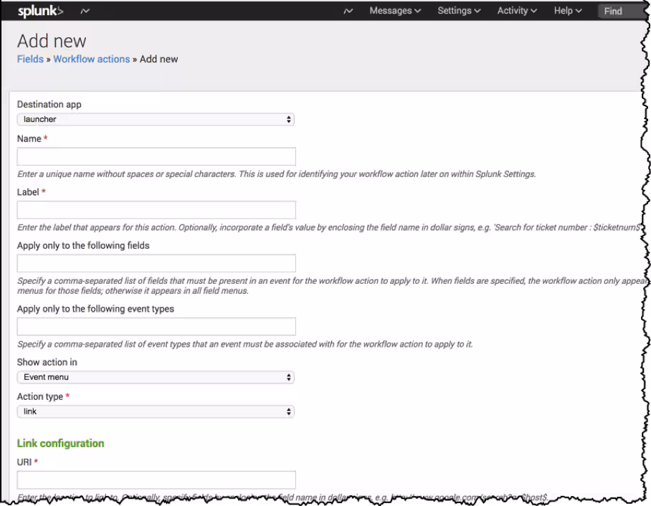Click the Find search box
This screenshot has height=506, width=651.
(x=620, y=11)
